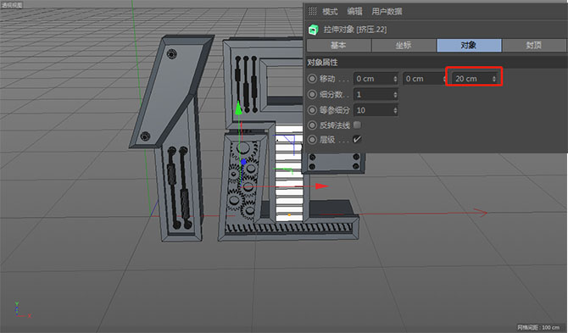Viewport: 568px width, 333px height.
Task: Click the red X-axis arrow handle
Action: click(x=321, y=186)
